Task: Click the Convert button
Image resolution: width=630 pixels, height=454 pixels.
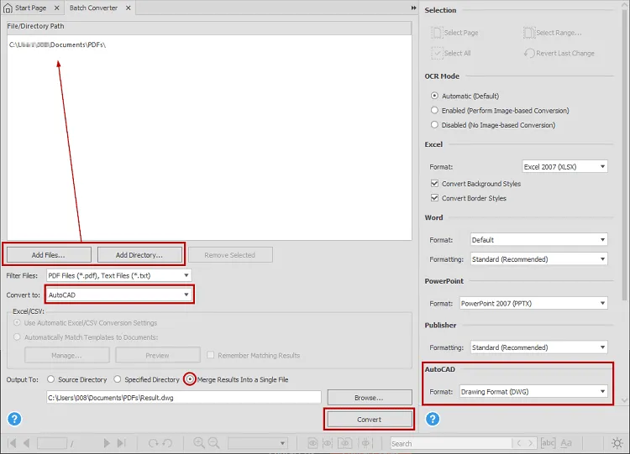Action: 370,420
